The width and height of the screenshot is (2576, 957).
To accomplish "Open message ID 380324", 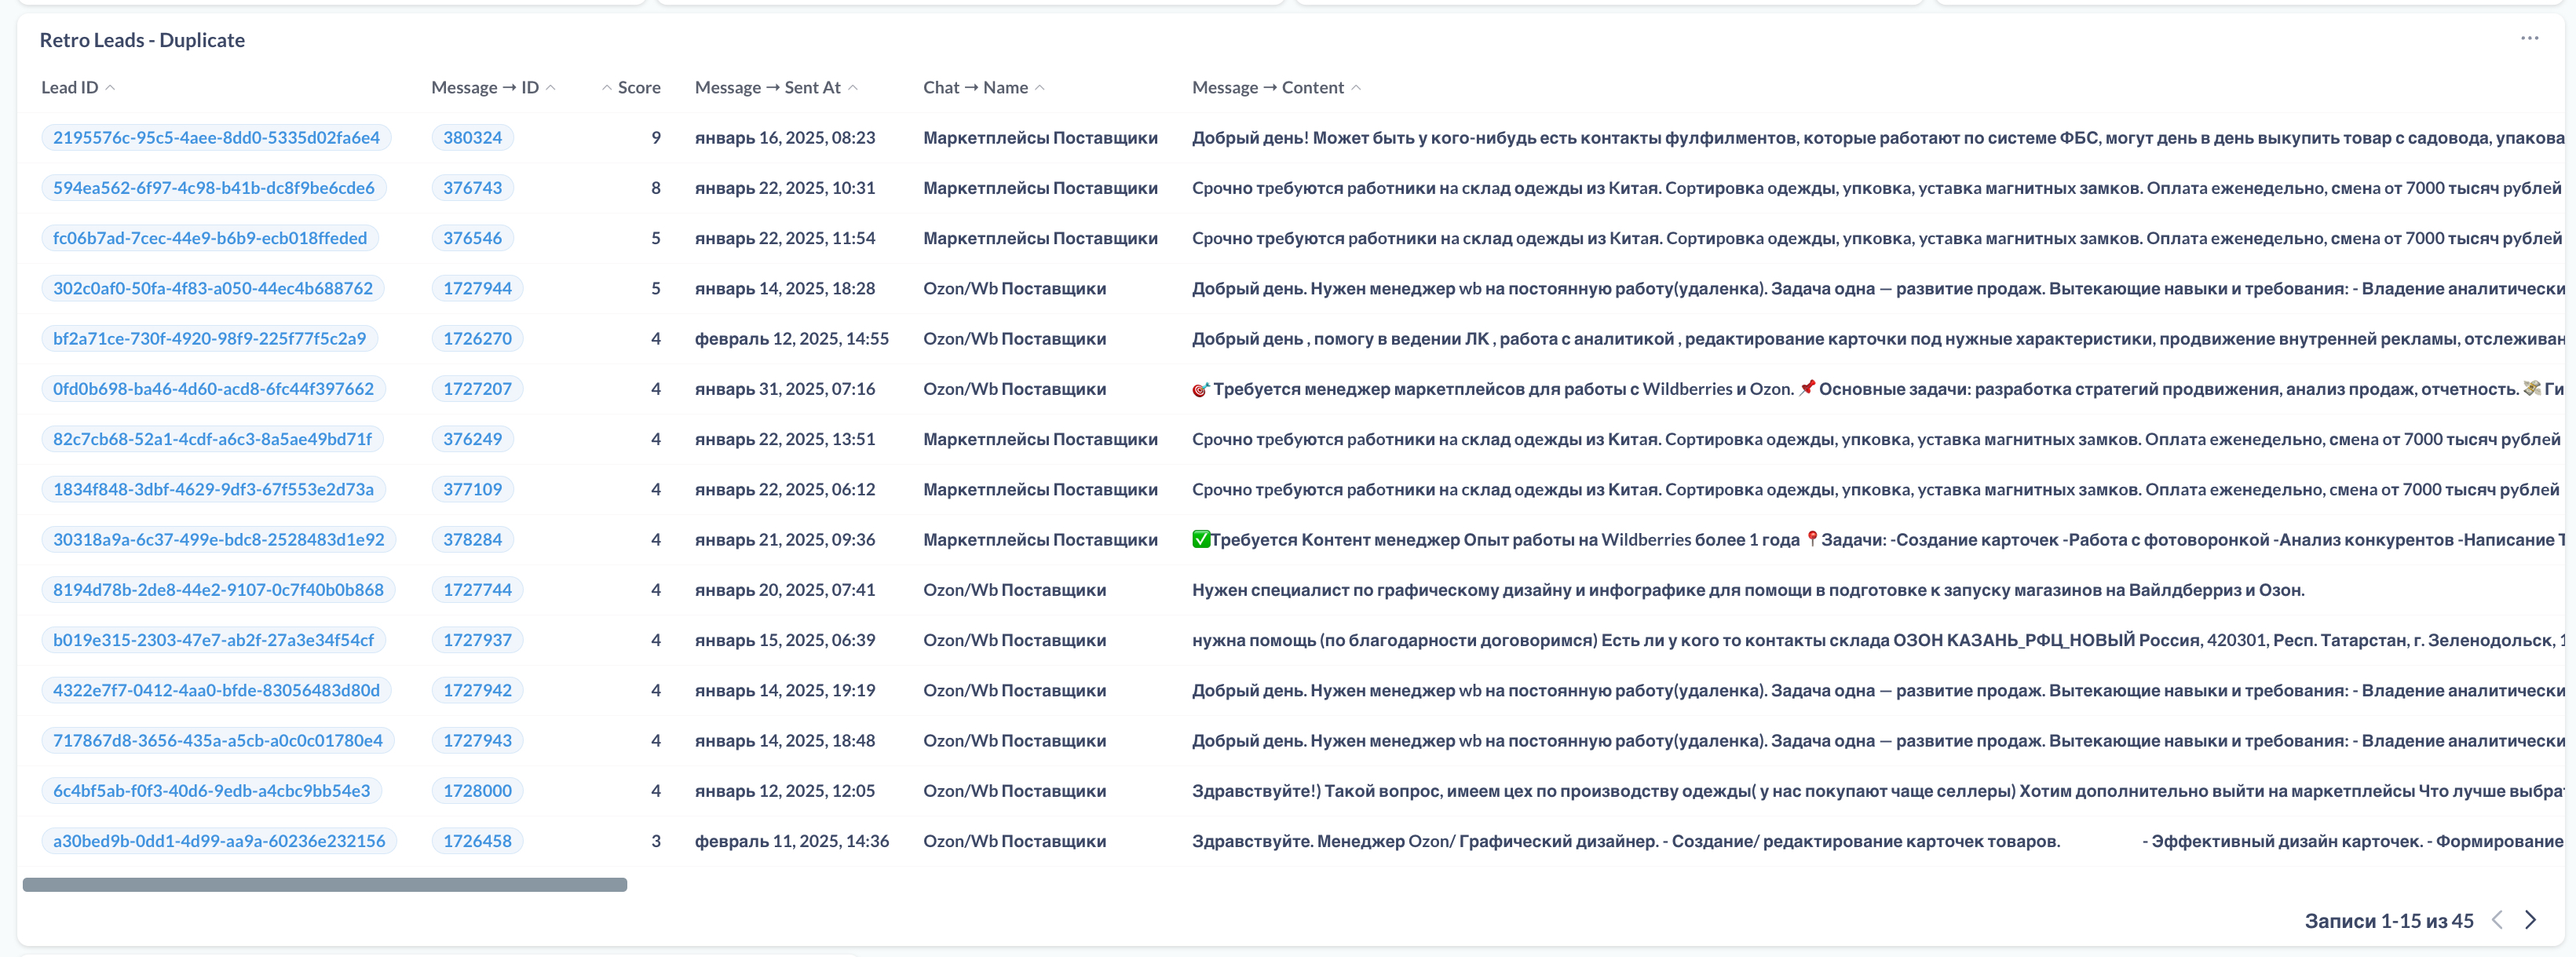I will [x=472, y=137].
